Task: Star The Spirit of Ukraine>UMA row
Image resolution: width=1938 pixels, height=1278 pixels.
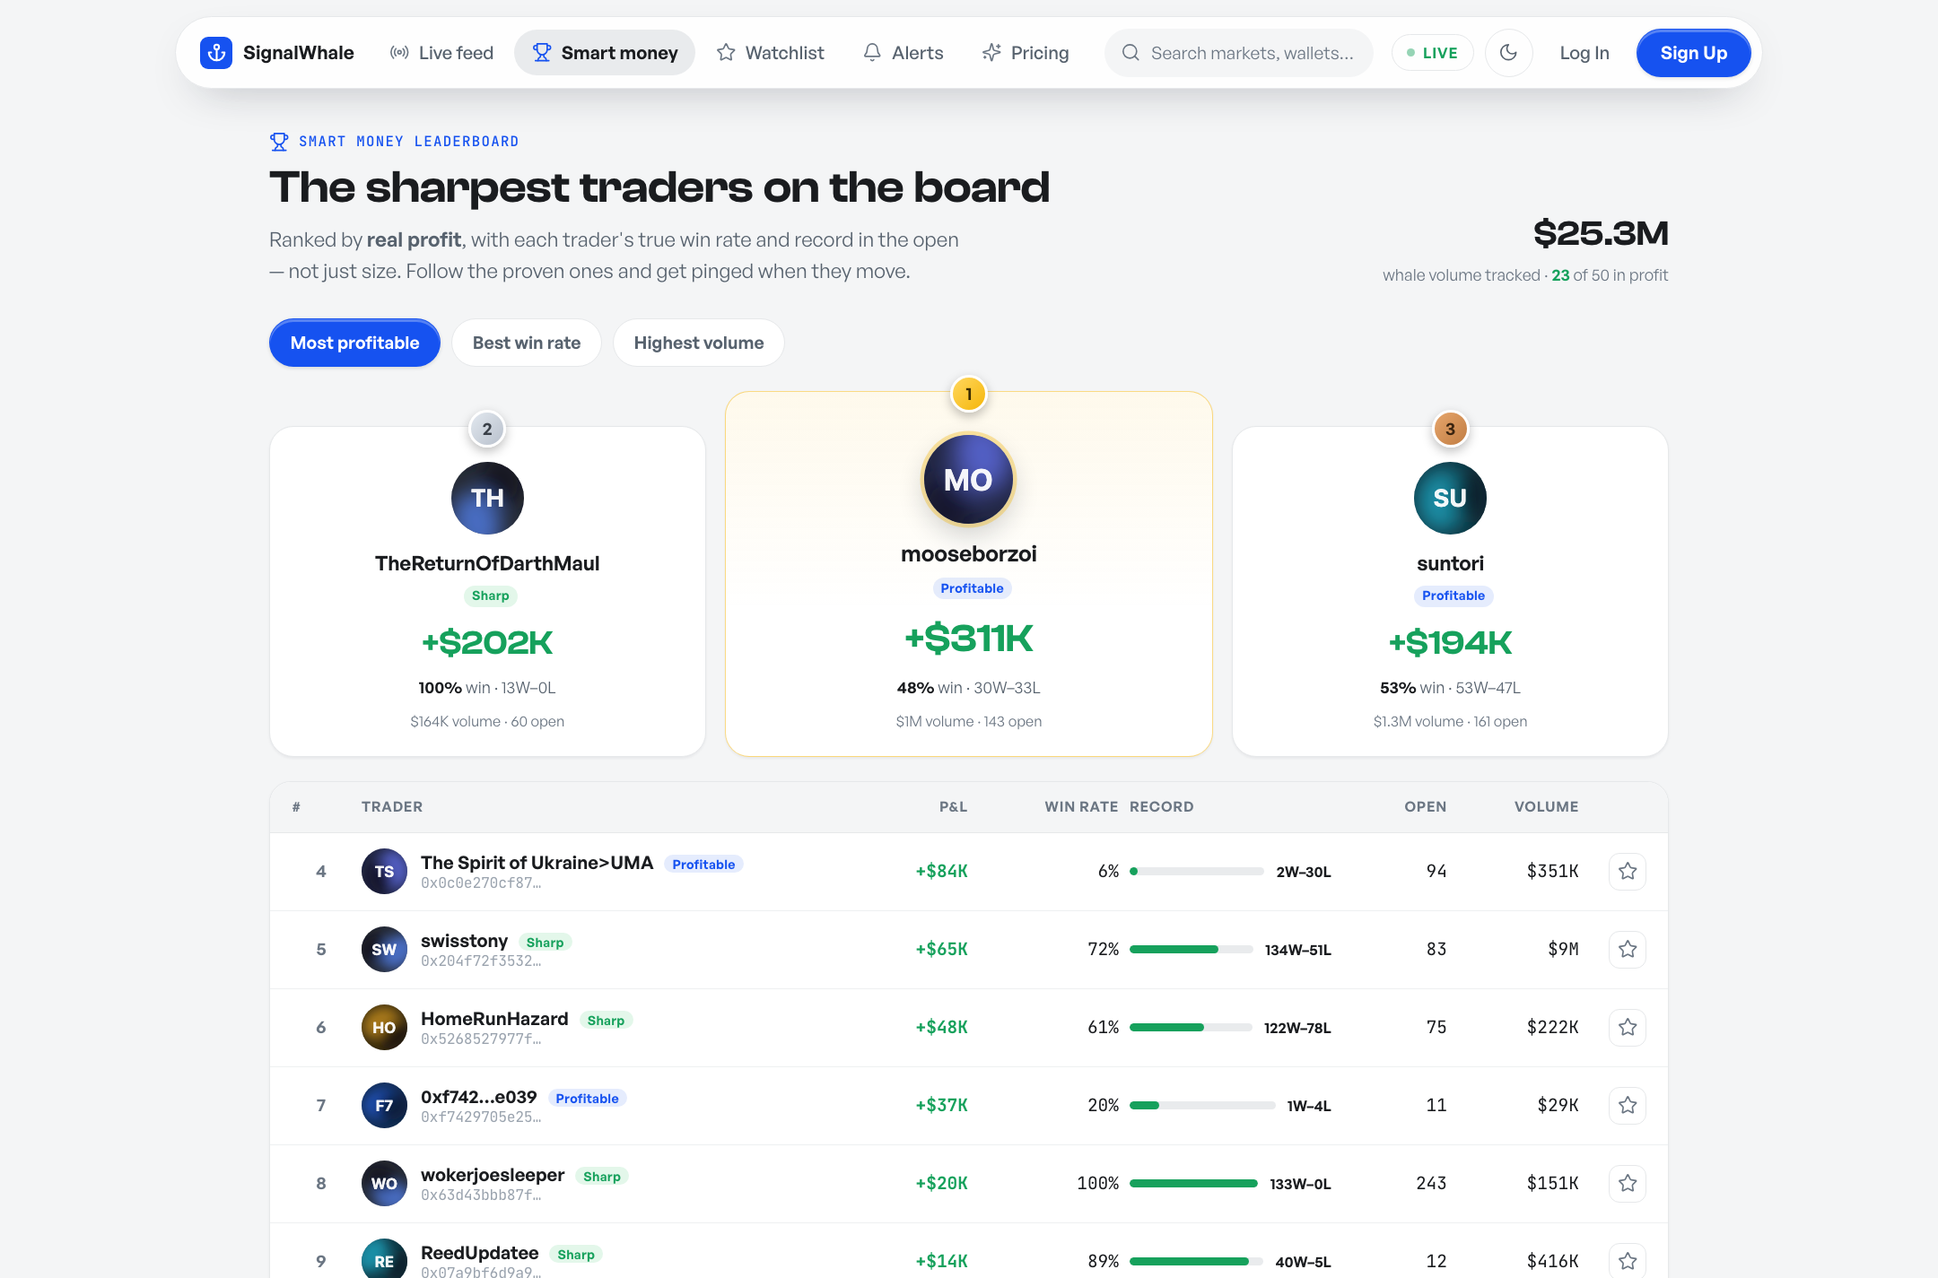Action: pyautogui.click(x=1628, y=871)
